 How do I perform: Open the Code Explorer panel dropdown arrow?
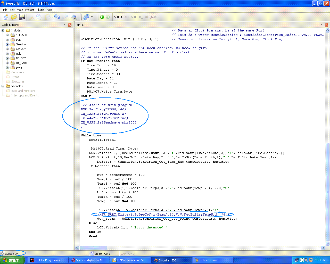(64, 25)
